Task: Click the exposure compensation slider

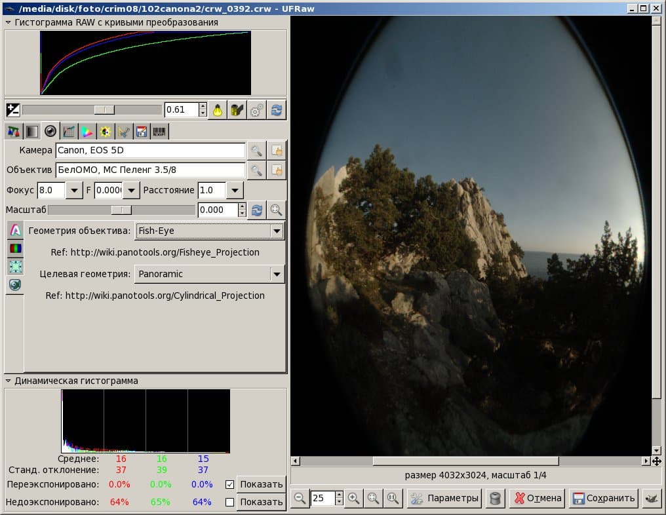Action: 92,110
